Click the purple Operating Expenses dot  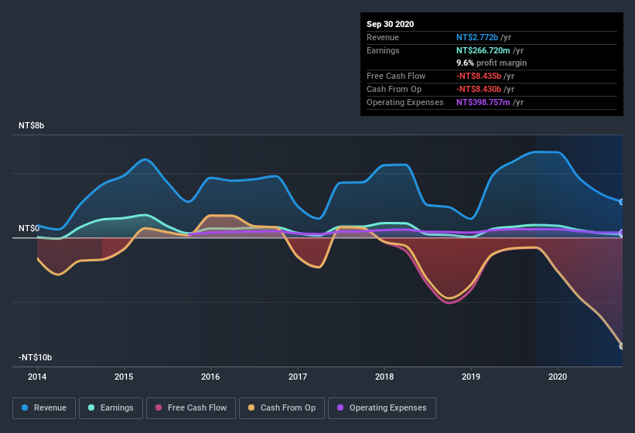click(x=341, y=407)
